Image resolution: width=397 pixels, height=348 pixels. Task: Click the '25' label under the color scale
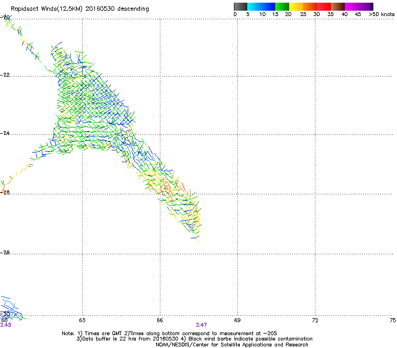[x=303, y=14]
